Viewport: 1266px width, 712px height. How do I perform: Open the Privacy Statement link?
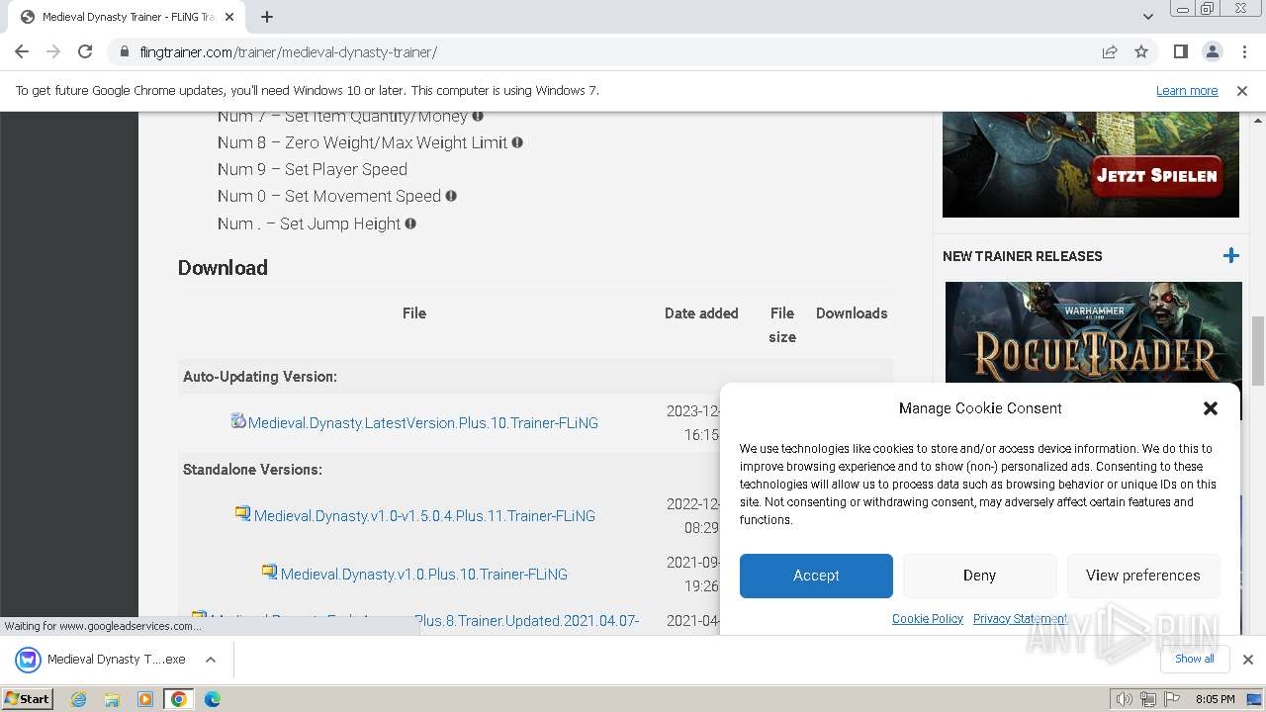(1020, 619)
